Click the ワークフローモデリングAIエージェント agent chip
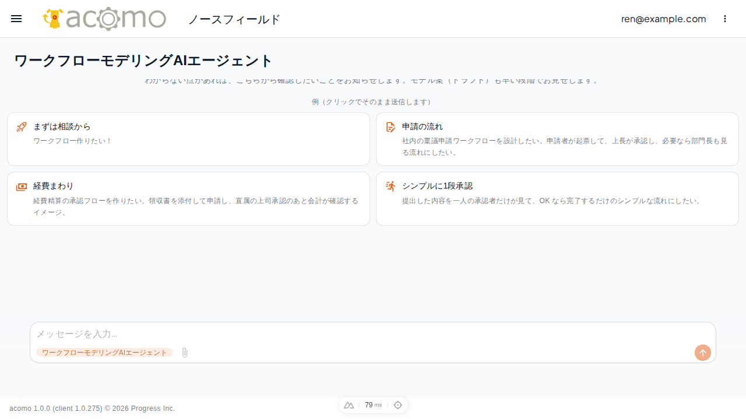The image size is (746, 419). click(x=104, y=353)
